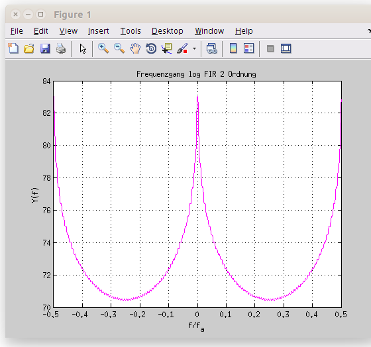
Task: Open the Insert menu
Action: (98, 31)
